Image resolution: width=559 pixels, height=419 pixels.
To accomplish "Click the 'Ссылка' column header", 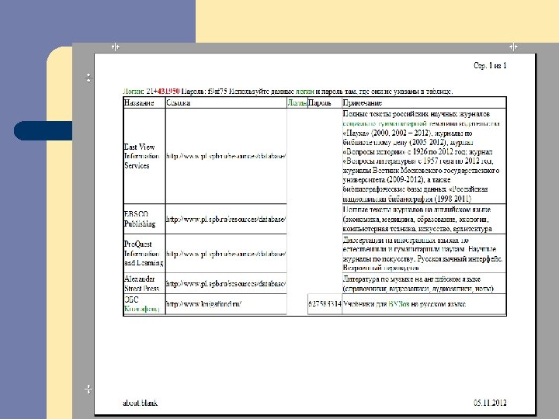I will point(226,102).
